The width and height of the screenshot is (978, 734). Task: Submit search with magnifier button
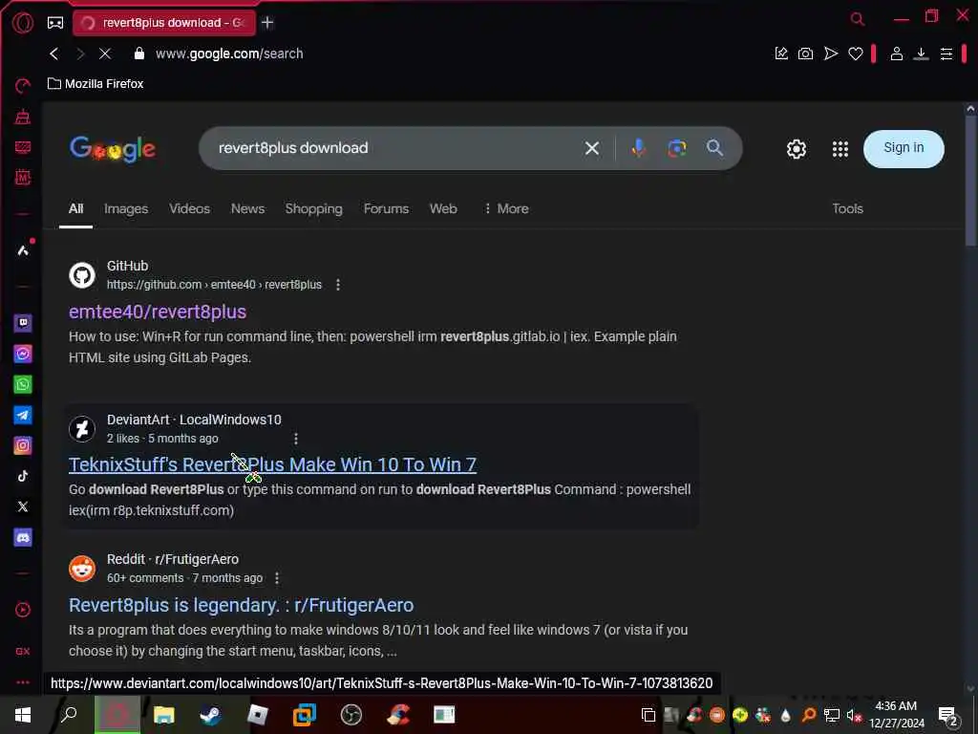(714, 148)
